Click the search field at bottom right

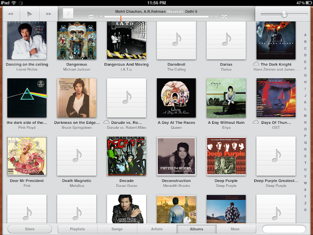click(284, 229)
